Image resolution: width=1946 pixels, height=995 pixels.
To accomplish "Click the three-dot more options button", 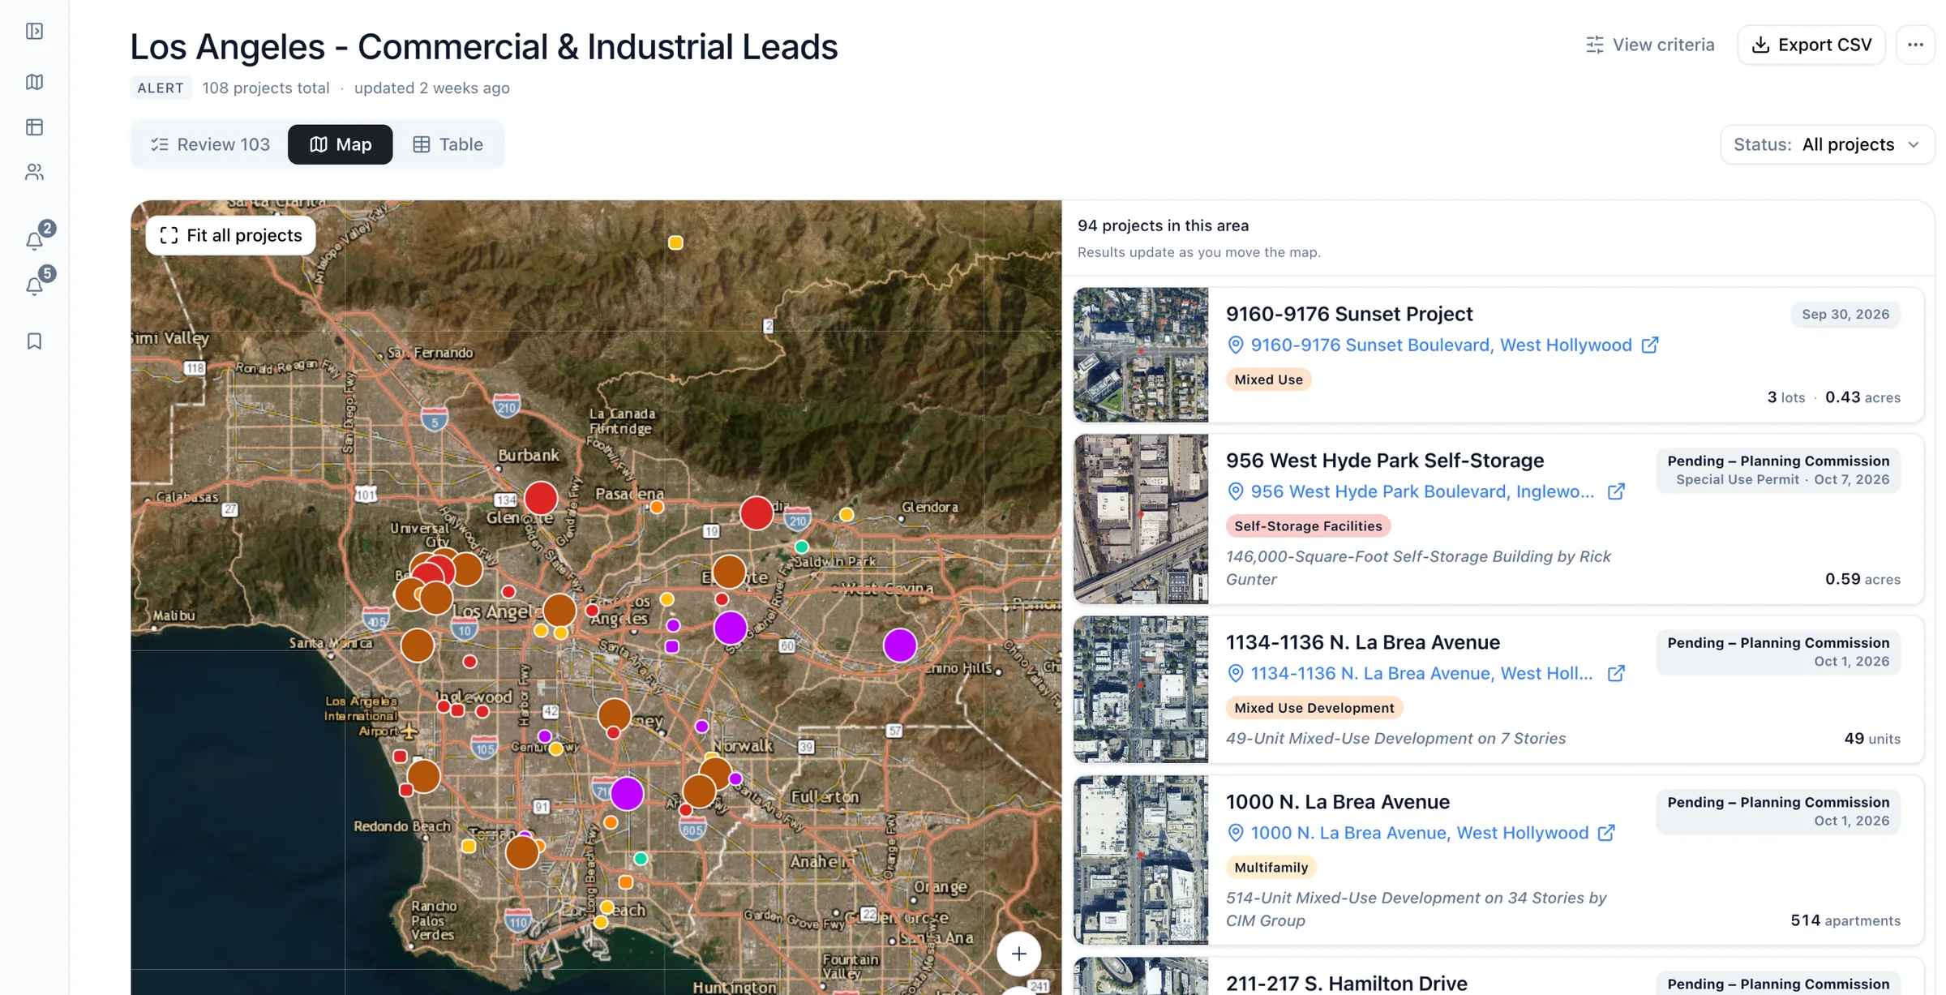I will [1915, 45].
